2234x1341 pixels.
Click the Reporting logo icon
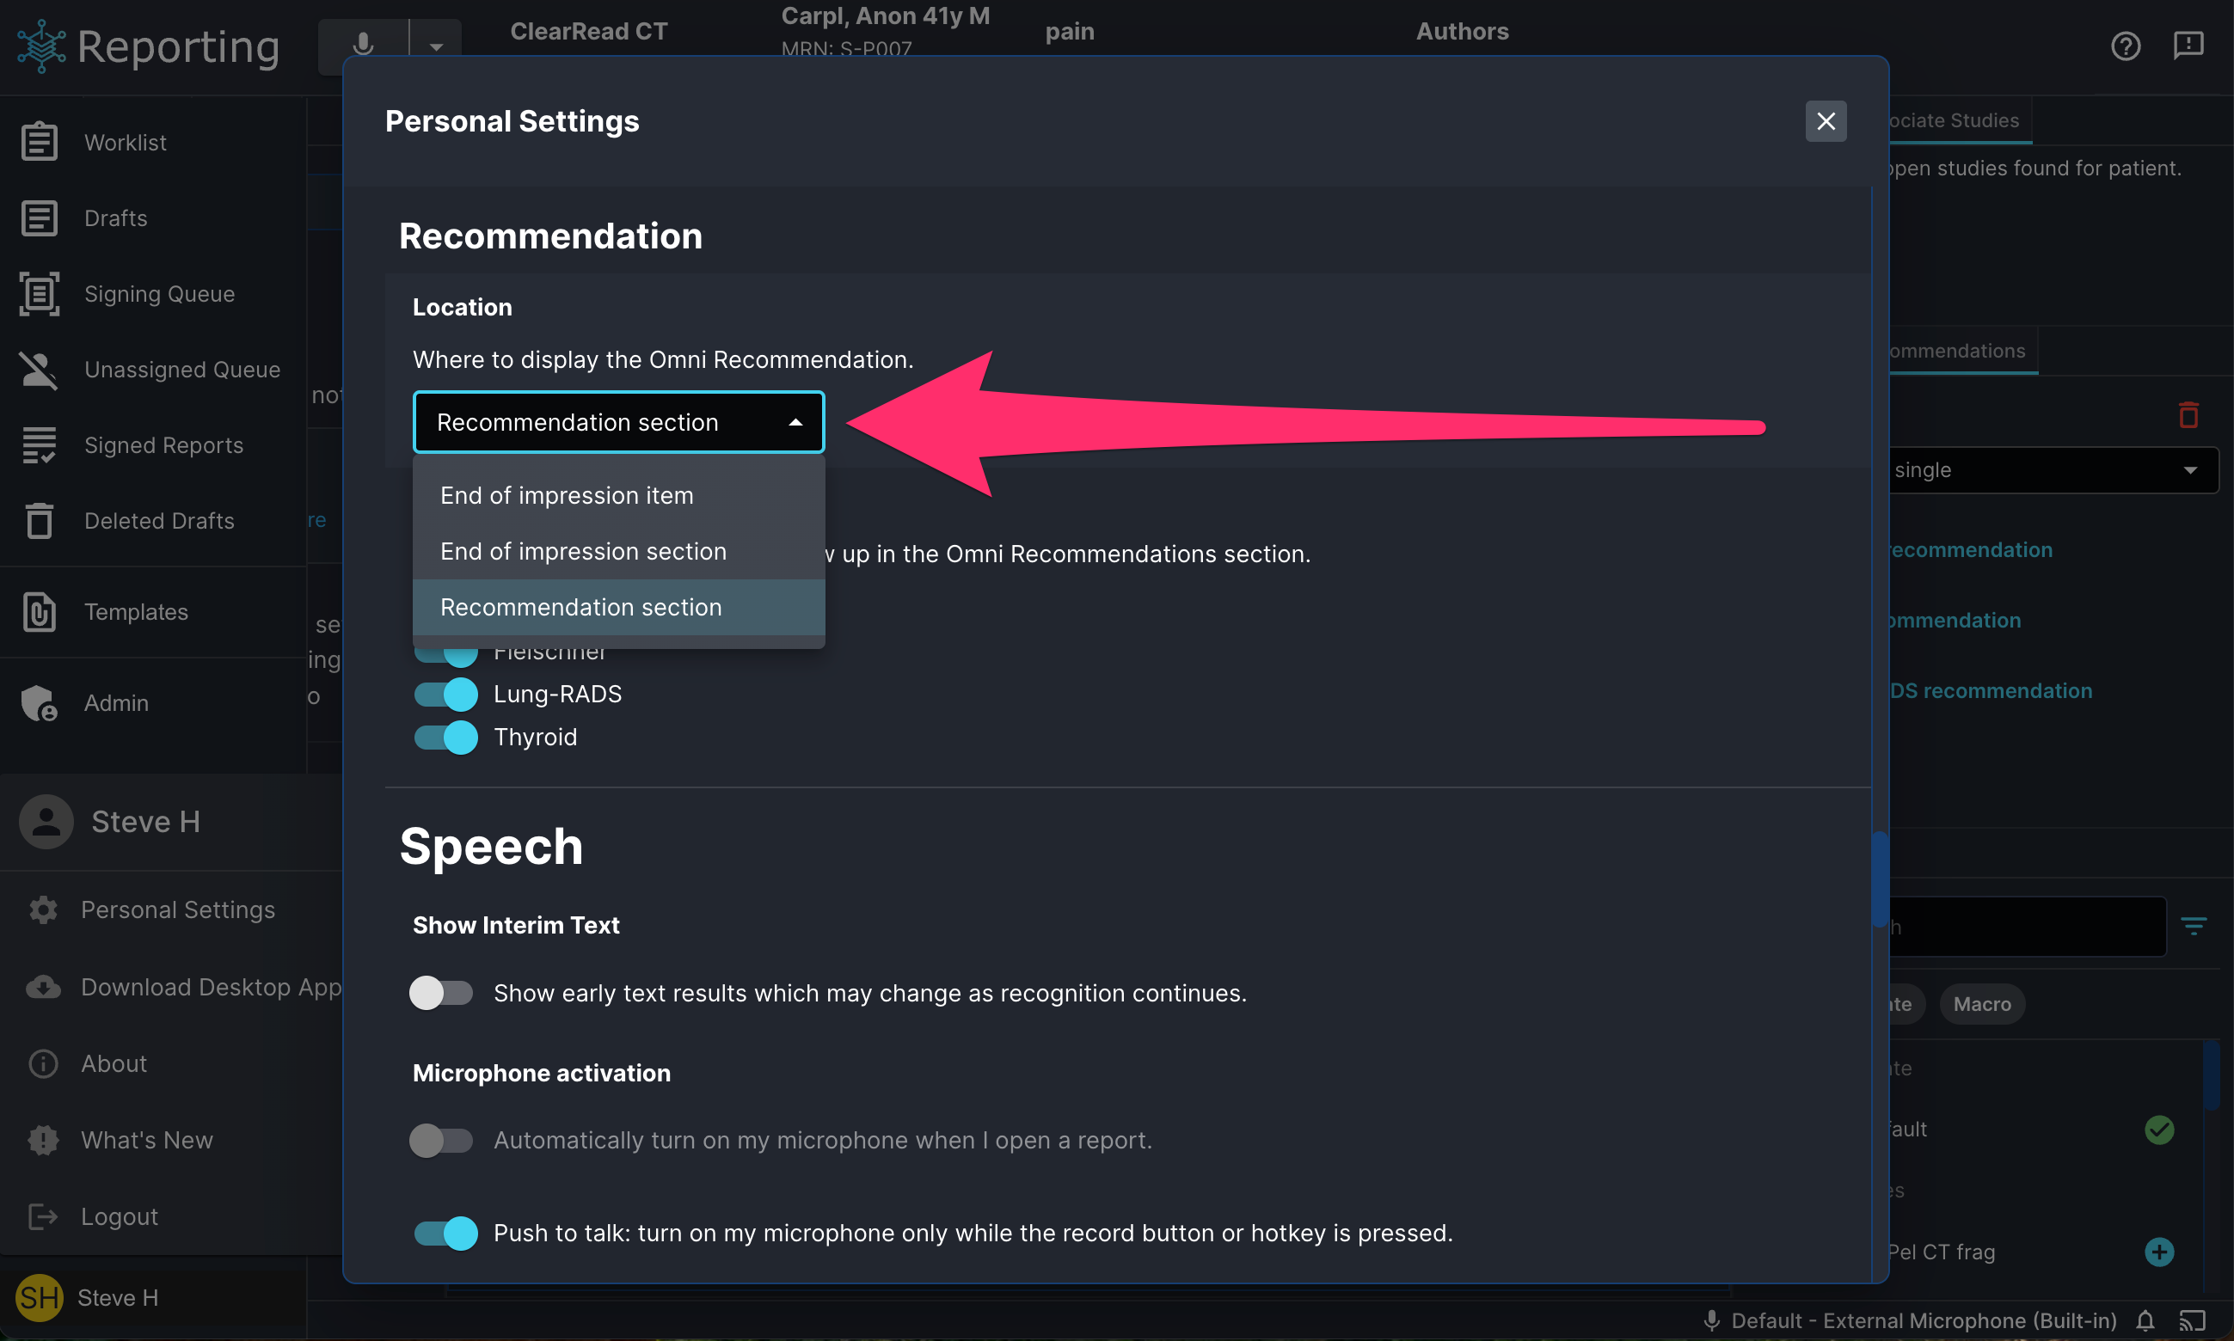point(40,46)
